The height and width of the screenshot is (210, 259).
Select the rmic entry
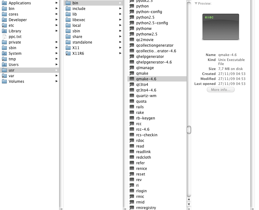140,197
